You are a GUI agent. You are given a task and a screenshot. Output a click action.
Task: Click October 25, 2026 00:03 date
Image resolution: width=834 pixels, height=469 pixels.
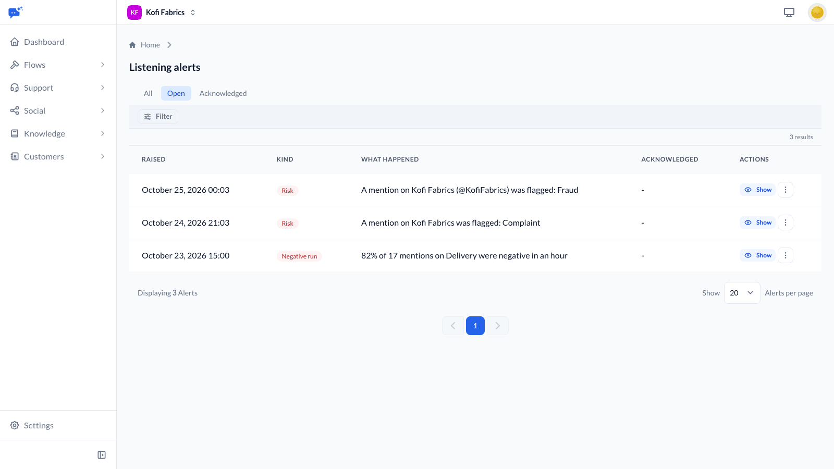[186, 190]
